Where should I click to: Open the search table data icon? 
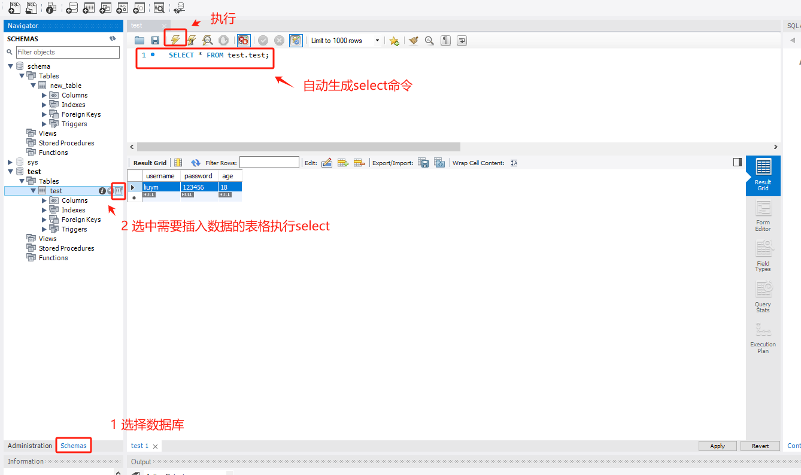tap(159, 8)
